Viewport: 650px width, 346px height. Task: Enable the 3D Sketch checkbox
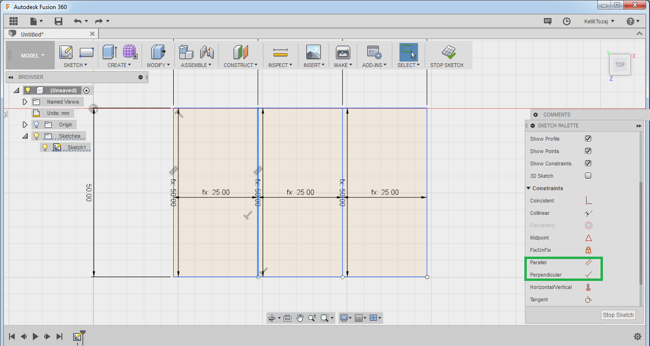pos(588,176)
